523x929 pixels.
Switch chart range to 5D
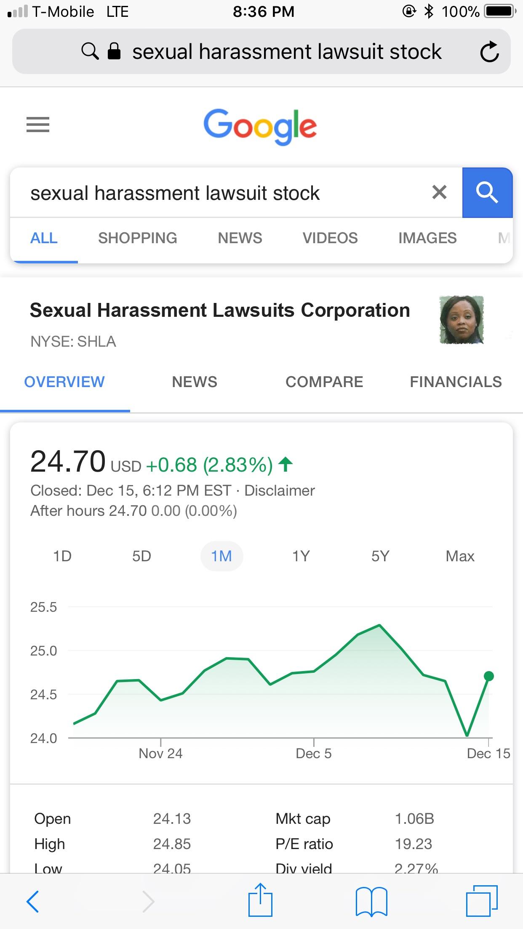[x=141, y=556]
